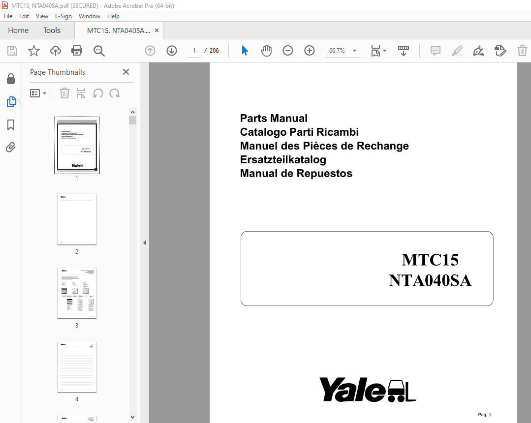This screenshot has height=423, width=531.
Task: Open the E-Sign menu
Action: click(x=63, y=16)
